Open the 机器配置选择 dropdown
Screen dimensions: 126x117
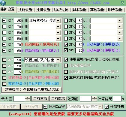point(100,107)
